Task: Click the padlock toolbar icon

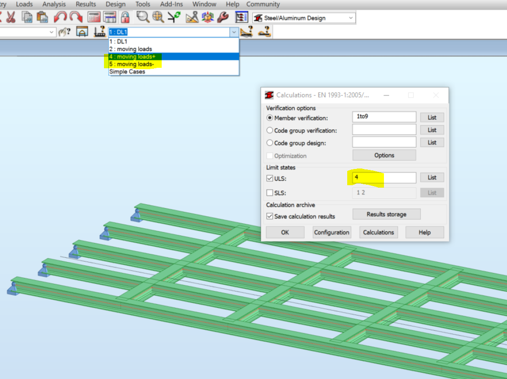Action: pyautogui.click(x=125, y=17)
